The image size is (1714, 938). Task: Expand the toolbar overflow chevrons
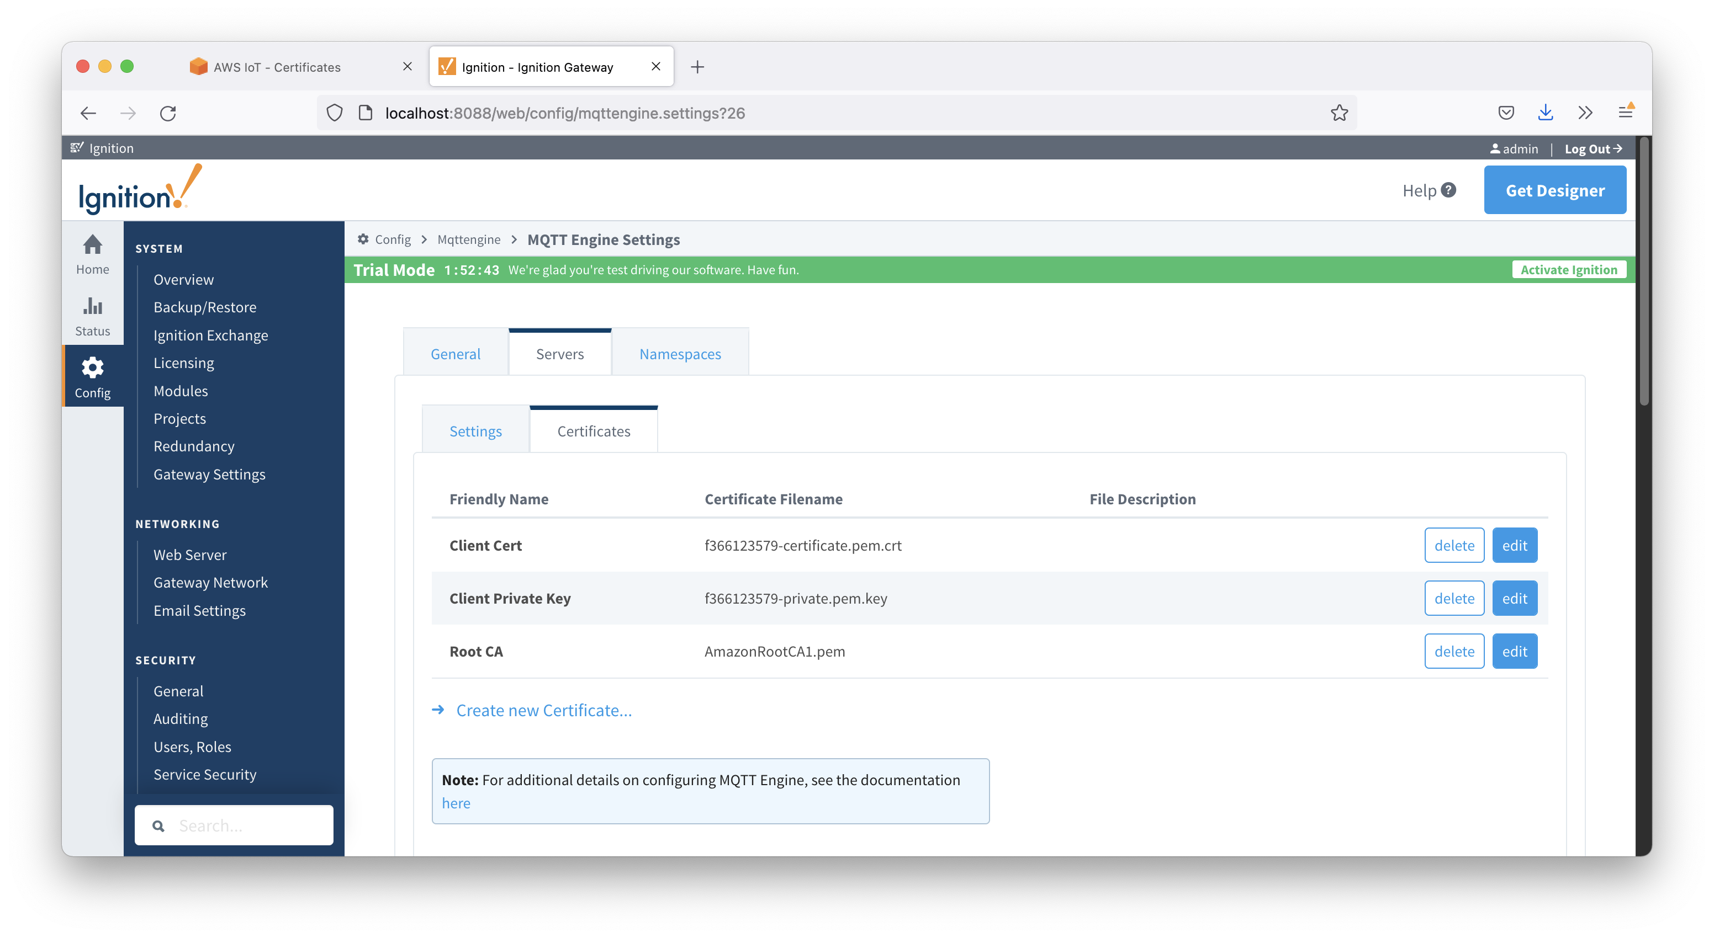point(1585,113)
